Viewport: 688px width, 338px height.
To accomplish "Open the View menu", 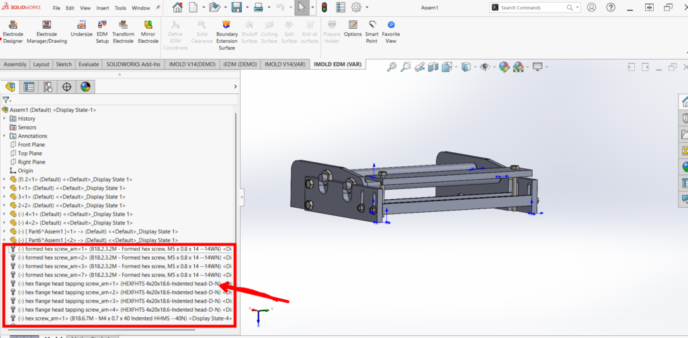I will pos(85,8).
